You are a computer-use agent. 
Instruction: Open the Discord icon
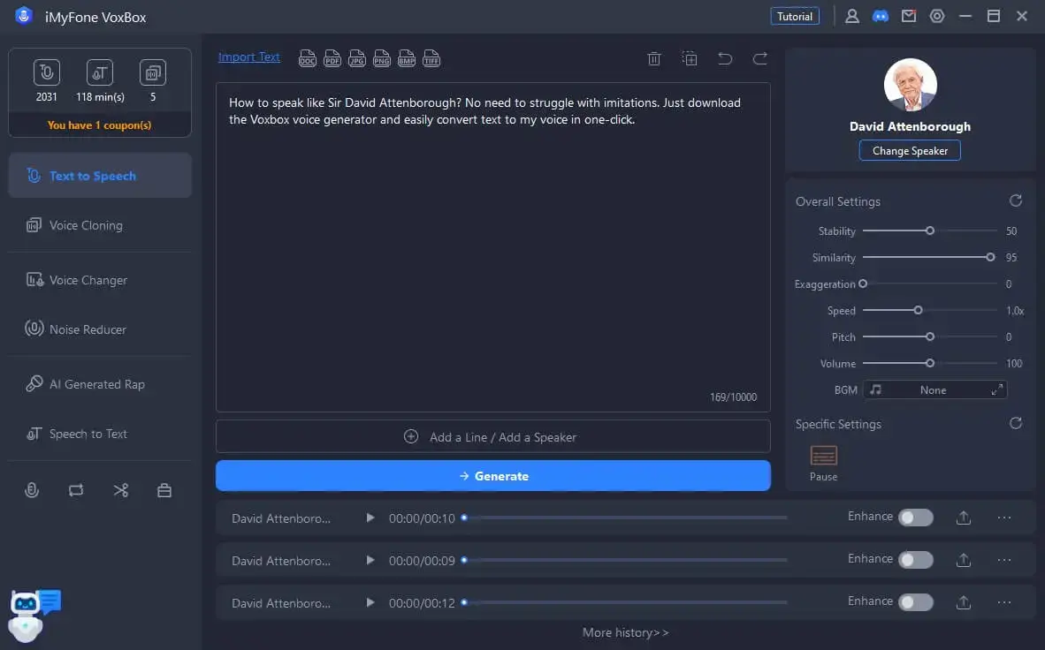881,16
